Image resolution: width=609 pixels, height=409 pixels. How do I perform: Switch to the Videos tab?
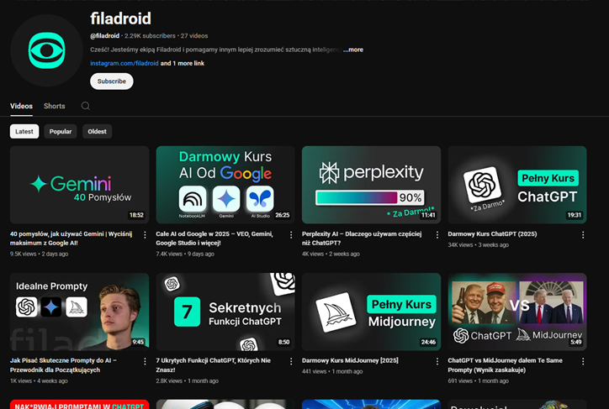pos(21,106)
